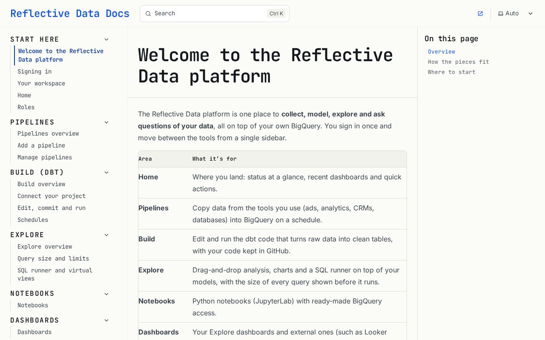The width and height of the screenshot is (545, 340).
Task: Open the Roles page
Action: [x=26, y=107]
